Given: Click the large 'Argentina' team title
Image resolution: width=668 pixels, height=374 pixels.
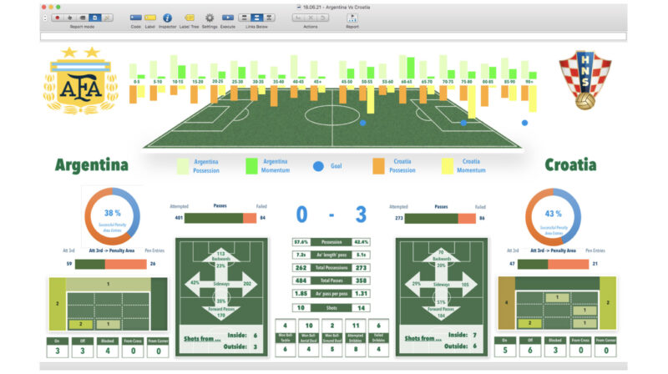Looking at the screenshot, I should (92, 164).
